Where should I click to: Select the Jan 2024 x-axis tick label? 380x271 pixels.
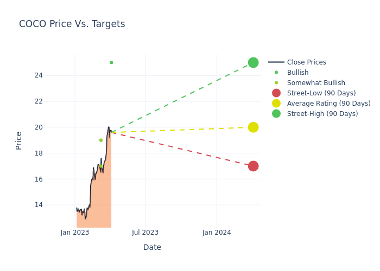point(217,233)
